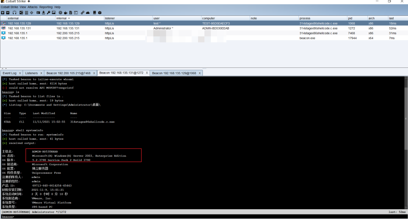Select session with pid 17944
The width and height of the screenshot is (408, 219).
[x=204, y=38]
